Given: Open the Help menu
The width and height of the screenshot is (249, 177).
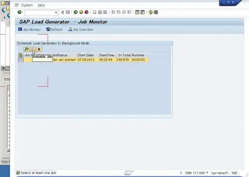Looking at the screenshot, I should (x=41, y=5).
